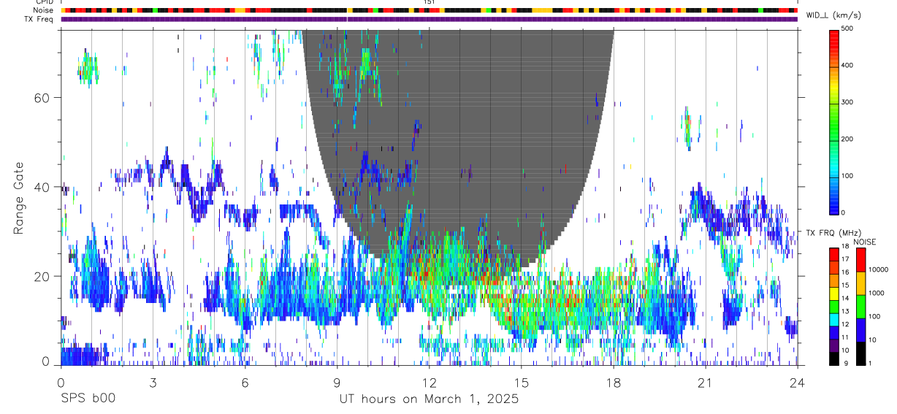897x414 pixels.
Task: Click the '13' tick on the TX FRQ legend
Action: click(845, 311)
